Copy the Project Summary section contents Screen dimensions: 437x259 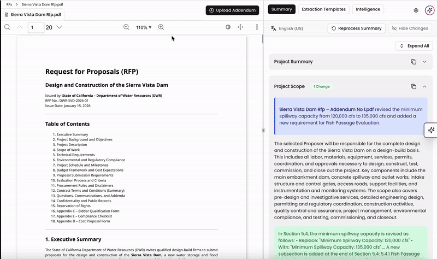414,62
